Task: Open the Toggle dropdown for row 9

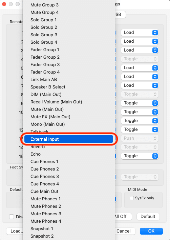Action: (140, 103)
